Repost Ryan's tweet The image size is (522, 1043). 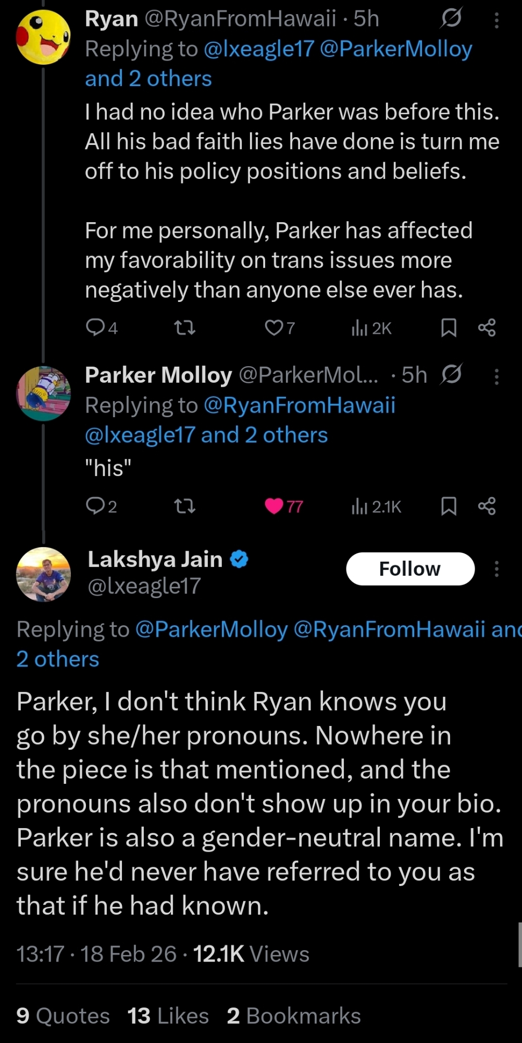tap(184, 328)
